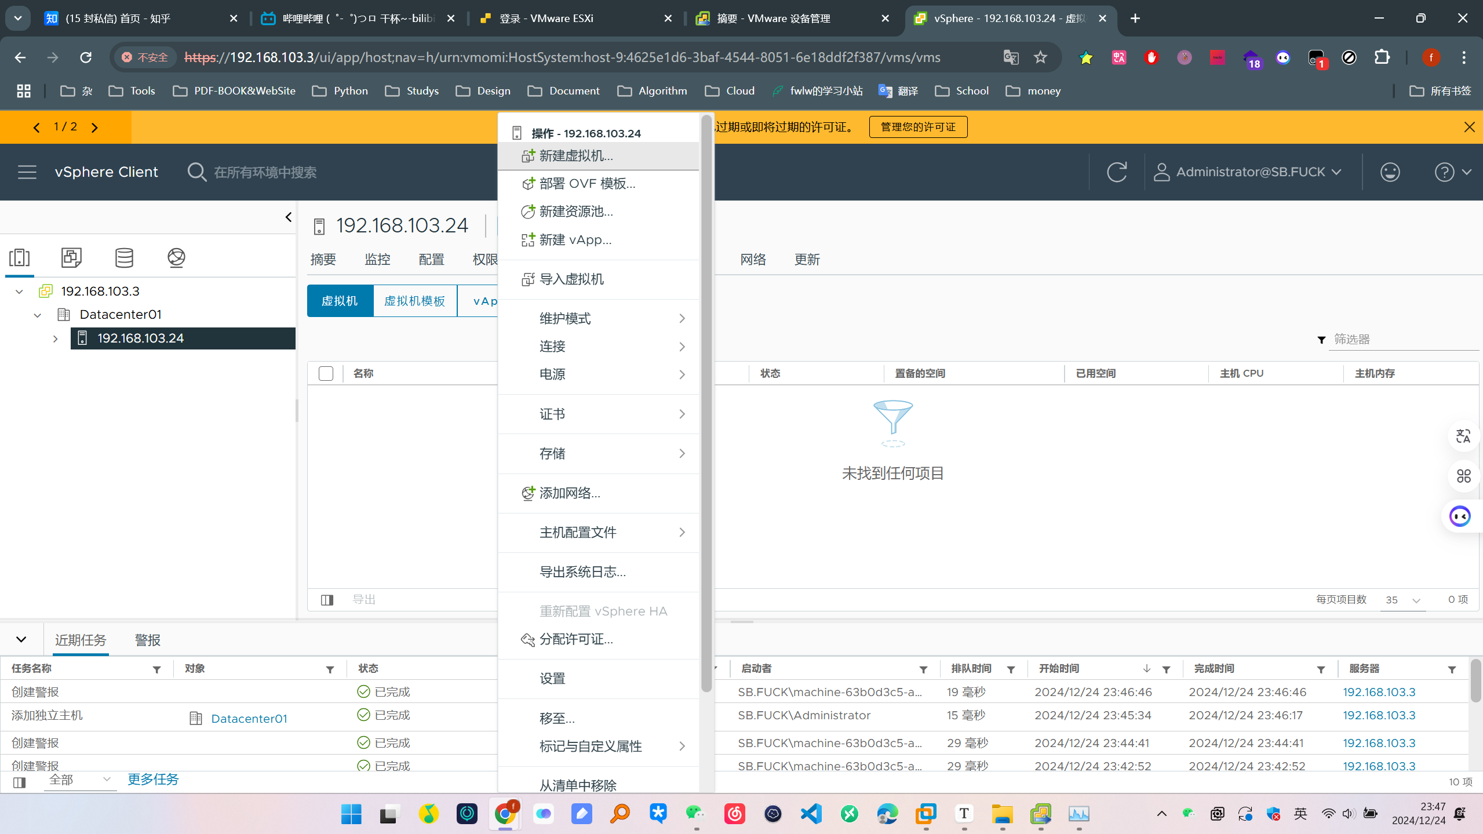Switch to Hosts and Clusters inventory view
This screenshot has width=1483, height=834.
tap(19, 257)
